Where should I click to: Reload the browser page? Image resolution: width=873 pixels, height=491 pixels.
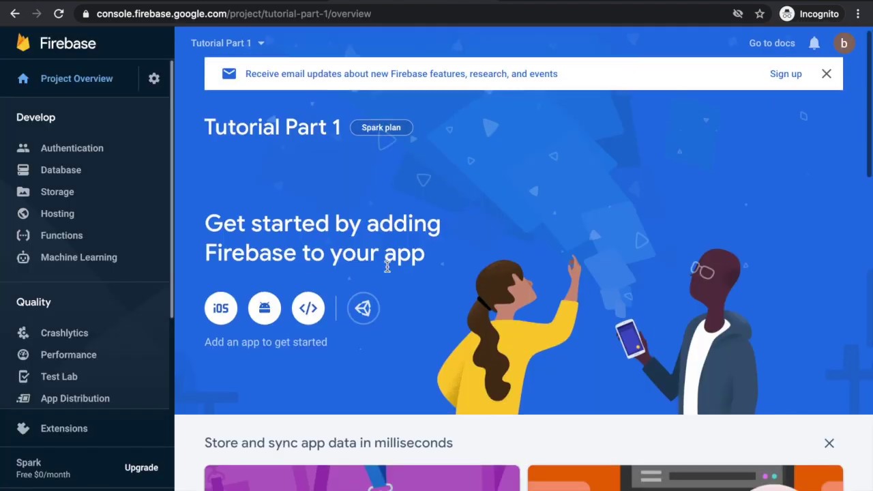pyautogui.click(x=59, y=14)
